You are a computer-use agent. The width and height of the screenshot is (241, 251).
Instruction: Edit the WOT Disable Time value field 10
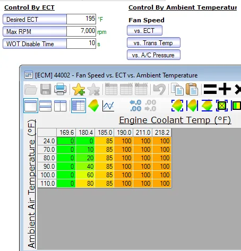click(81, 44)
